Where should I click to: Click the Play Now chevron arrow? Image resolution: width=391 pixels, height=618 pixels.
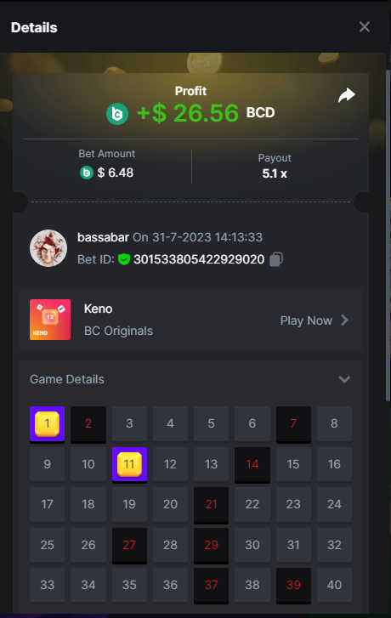[x=344, y=320]
